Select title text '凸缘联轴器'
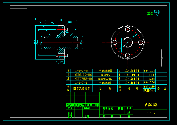This screenshot has width=177, height=125. [x=151, y=105]
